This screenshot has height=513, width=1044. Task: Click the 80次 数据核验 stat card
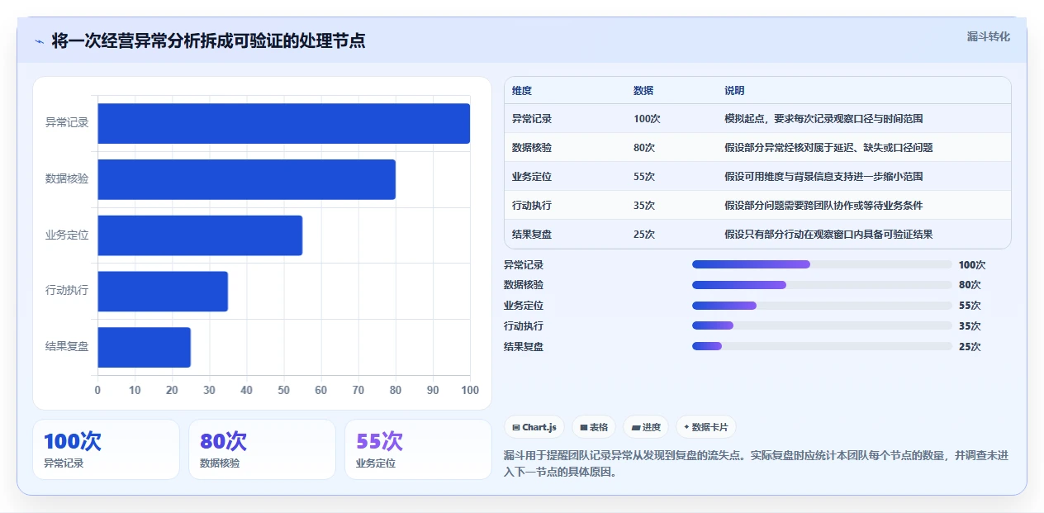[262, 449]
